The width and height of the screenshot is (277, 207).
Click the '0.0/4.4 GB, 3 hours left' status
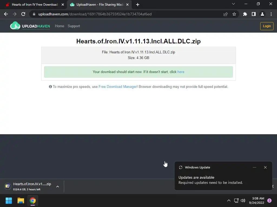pyautogui.click(x=27, y=189)
